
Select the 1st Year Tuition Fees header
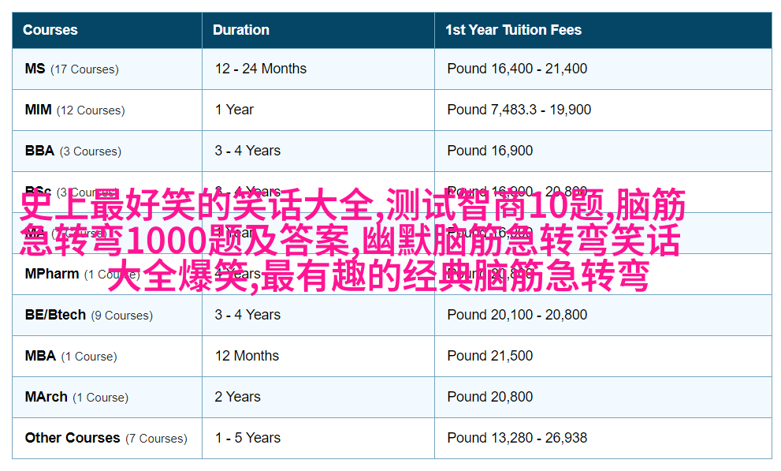(513, 30)
